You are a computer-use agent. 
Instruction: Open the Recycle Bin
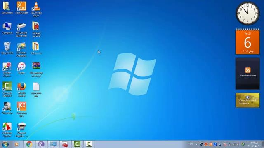(x=7, y=48)
